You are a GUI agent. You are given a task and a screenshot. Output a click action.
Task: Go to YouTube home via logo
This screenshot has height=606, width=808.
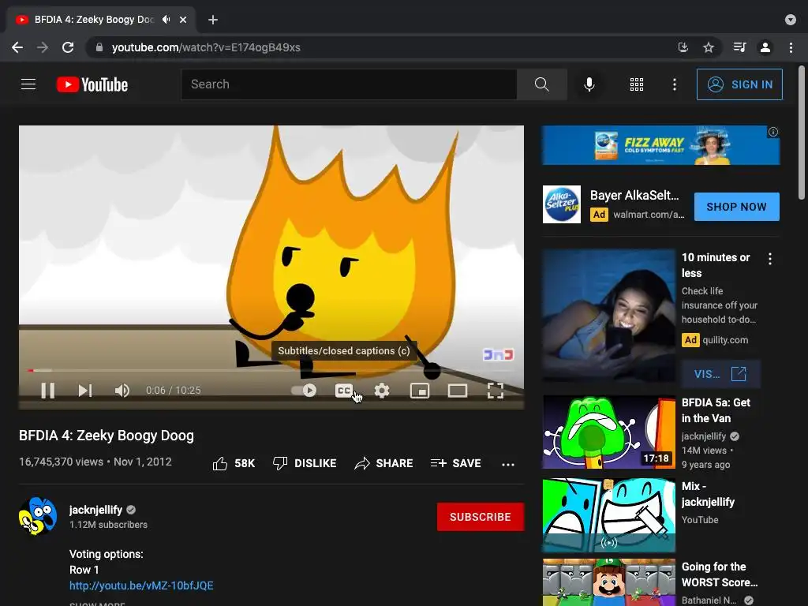point(92,84)
